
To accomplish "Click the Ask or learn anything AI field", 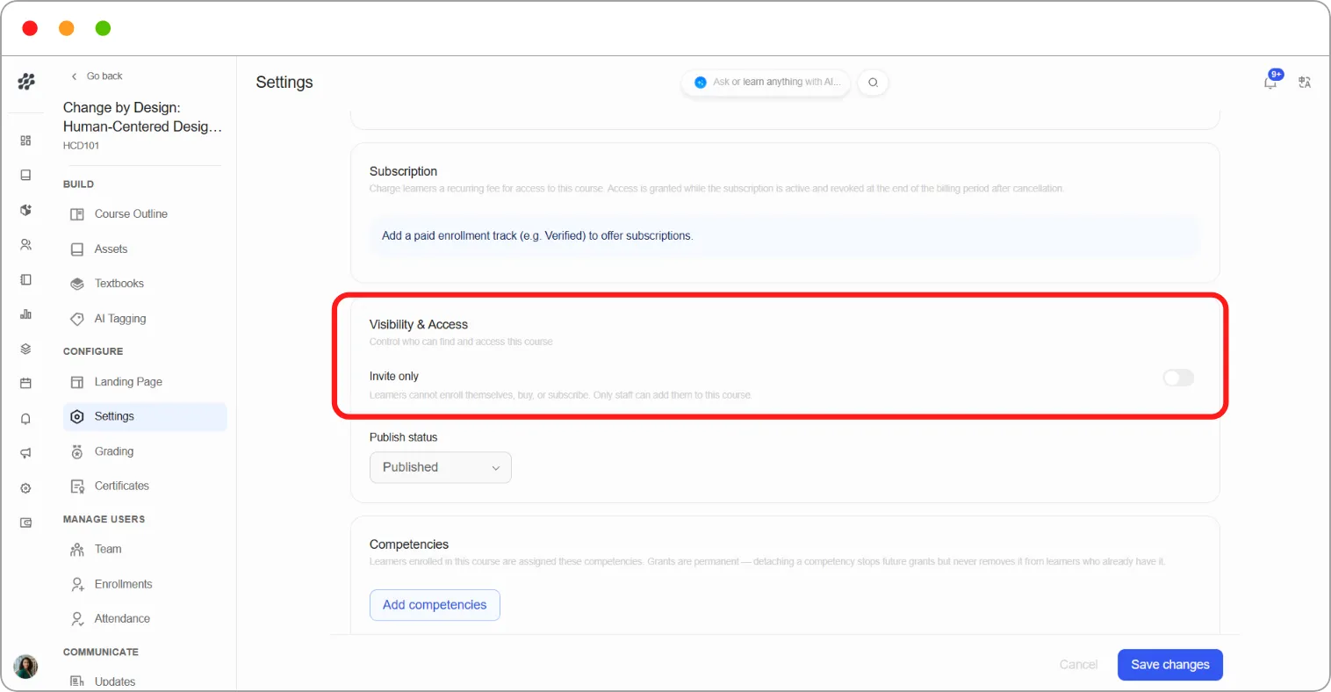I will 766,83.
